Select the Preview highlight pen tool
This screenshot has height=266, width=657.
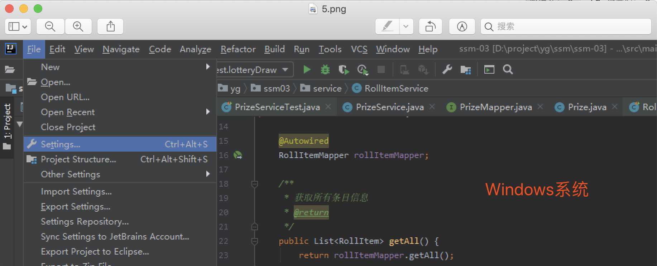pos(388,26)
